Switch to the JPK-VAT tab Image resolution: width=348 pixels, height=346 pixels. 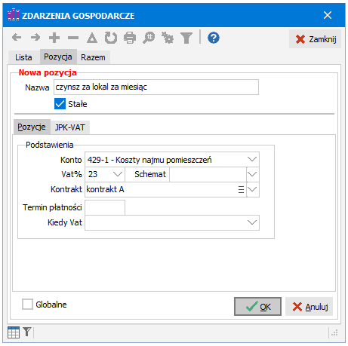(x=70, y=127)
